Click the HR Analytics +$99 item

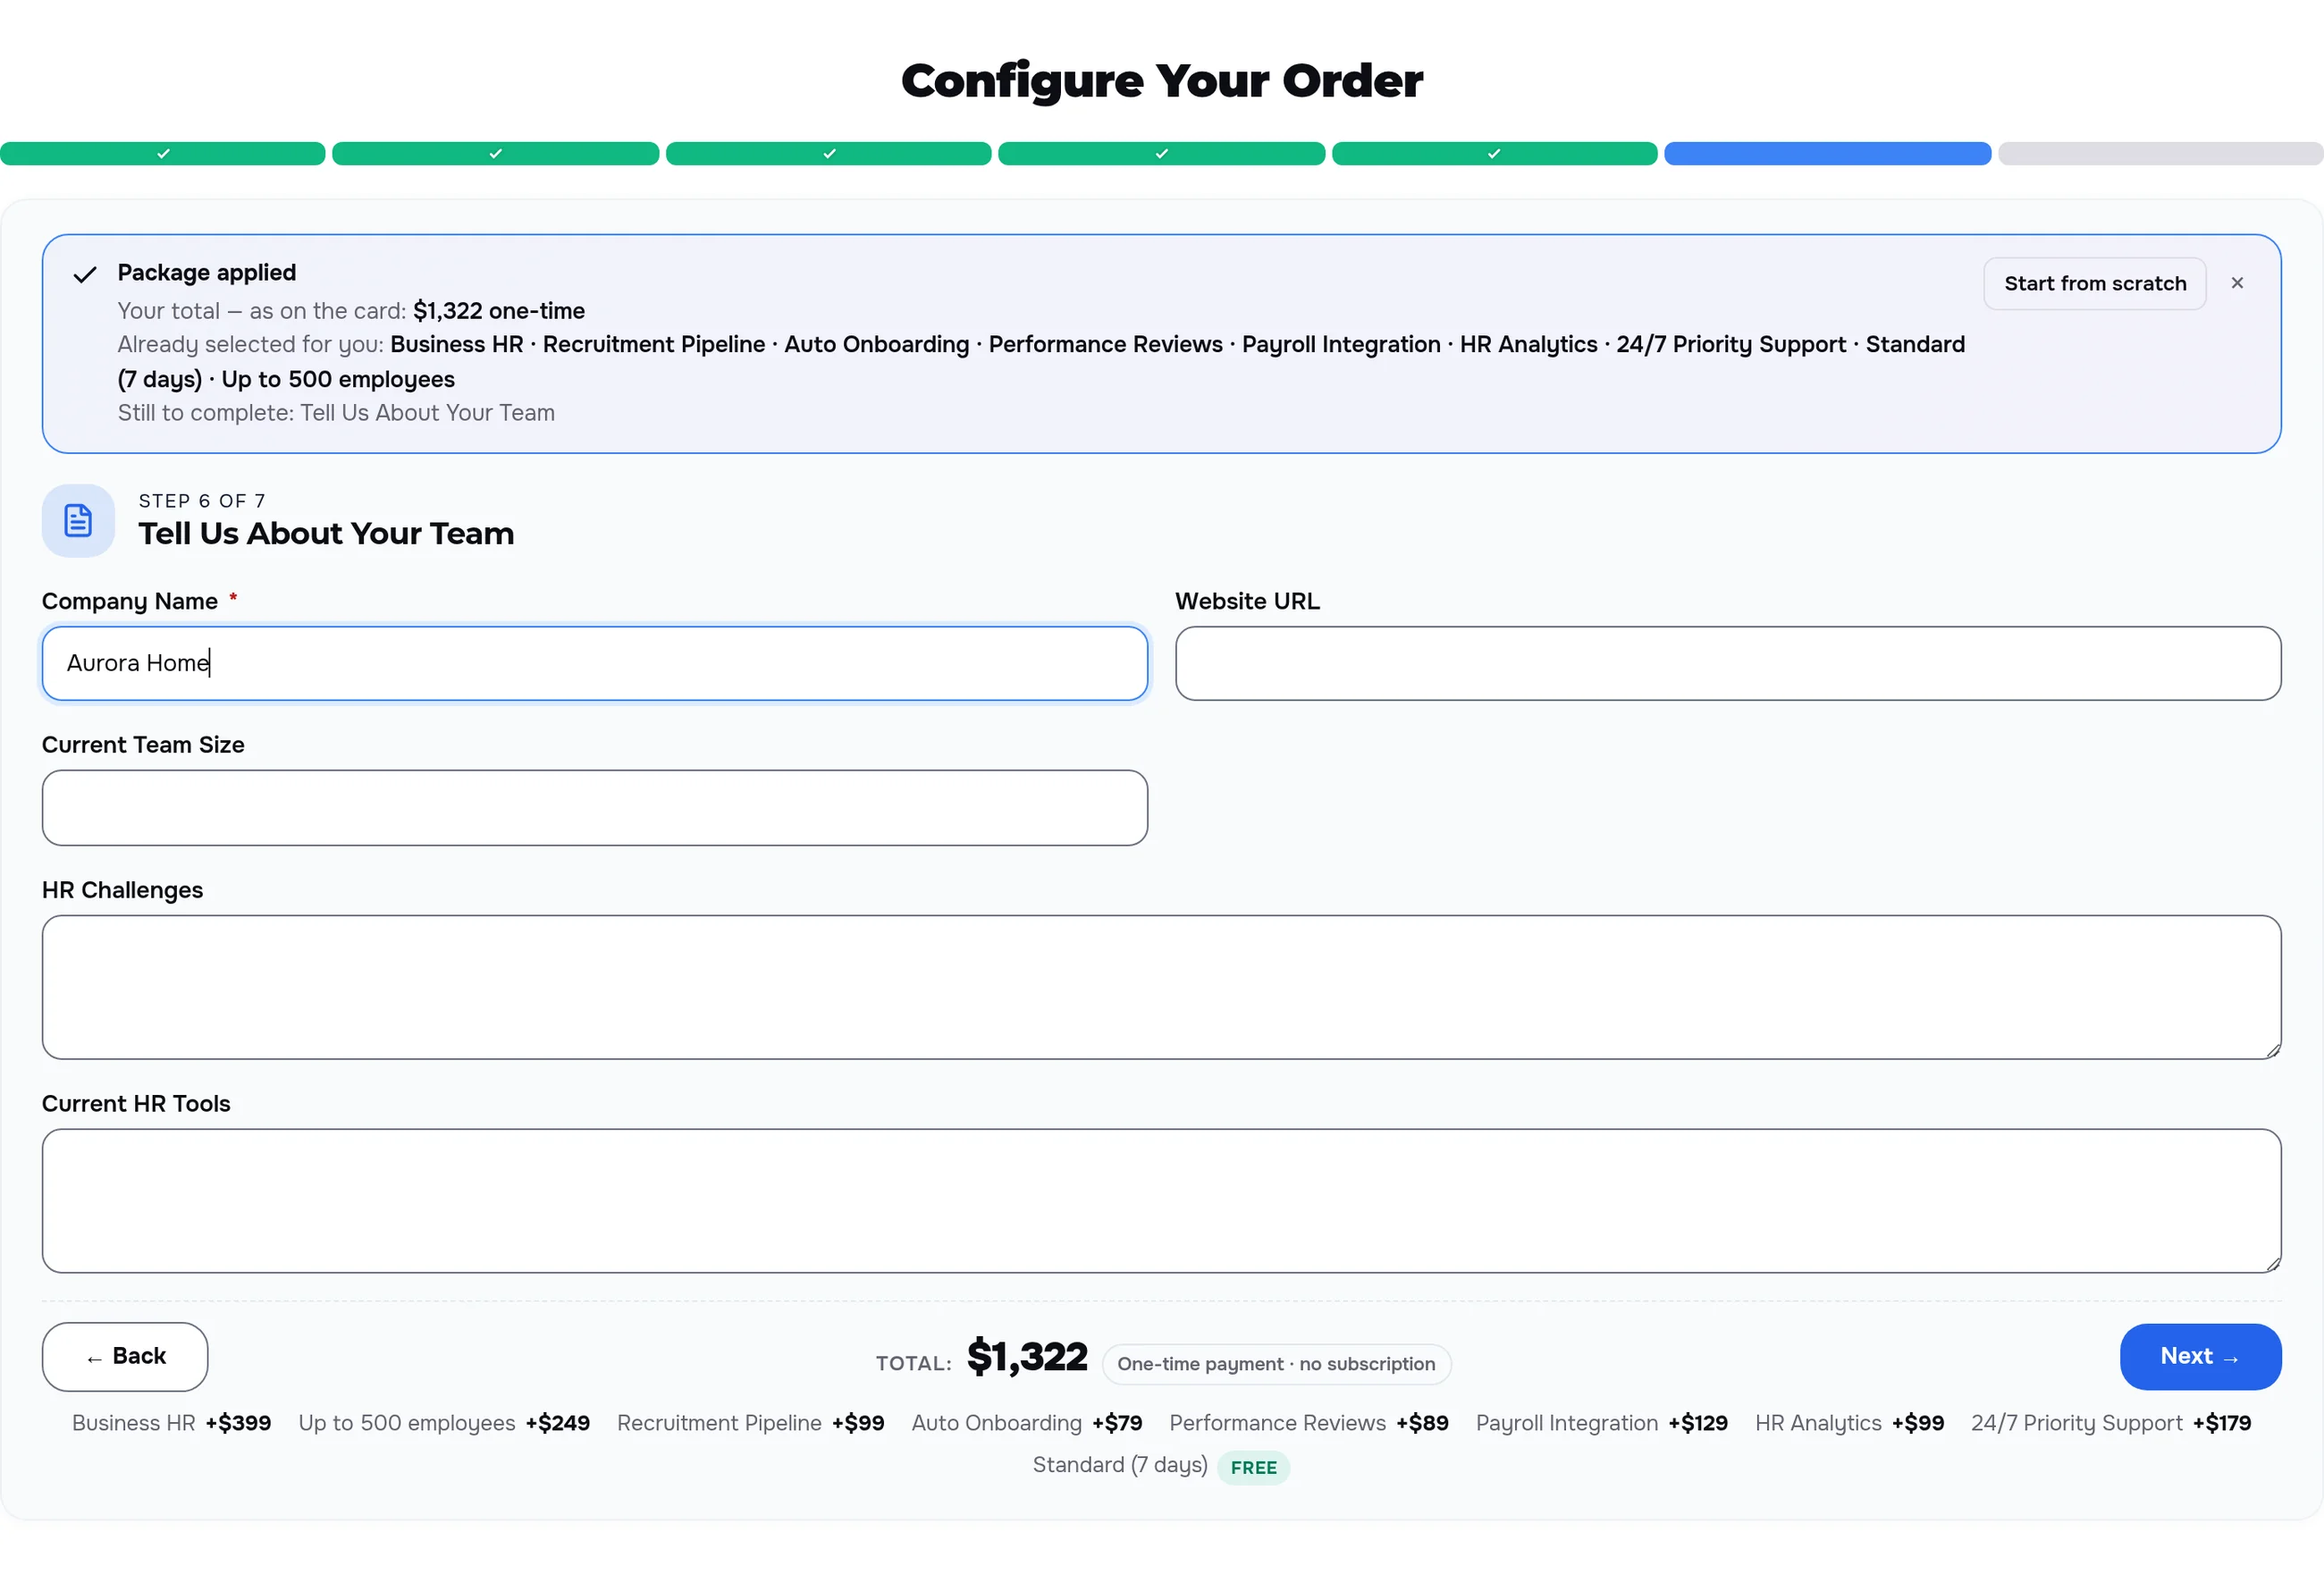click(1849, 1422)
